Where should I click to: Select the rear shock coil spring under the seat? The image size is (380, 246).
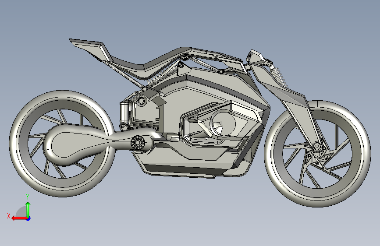pos(162,75)
